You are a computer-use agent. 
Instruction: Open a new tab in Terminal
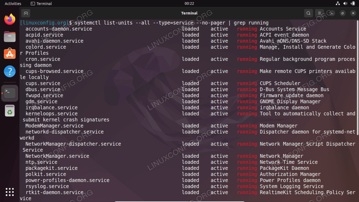pyautogui.click(x=26, y=13)
